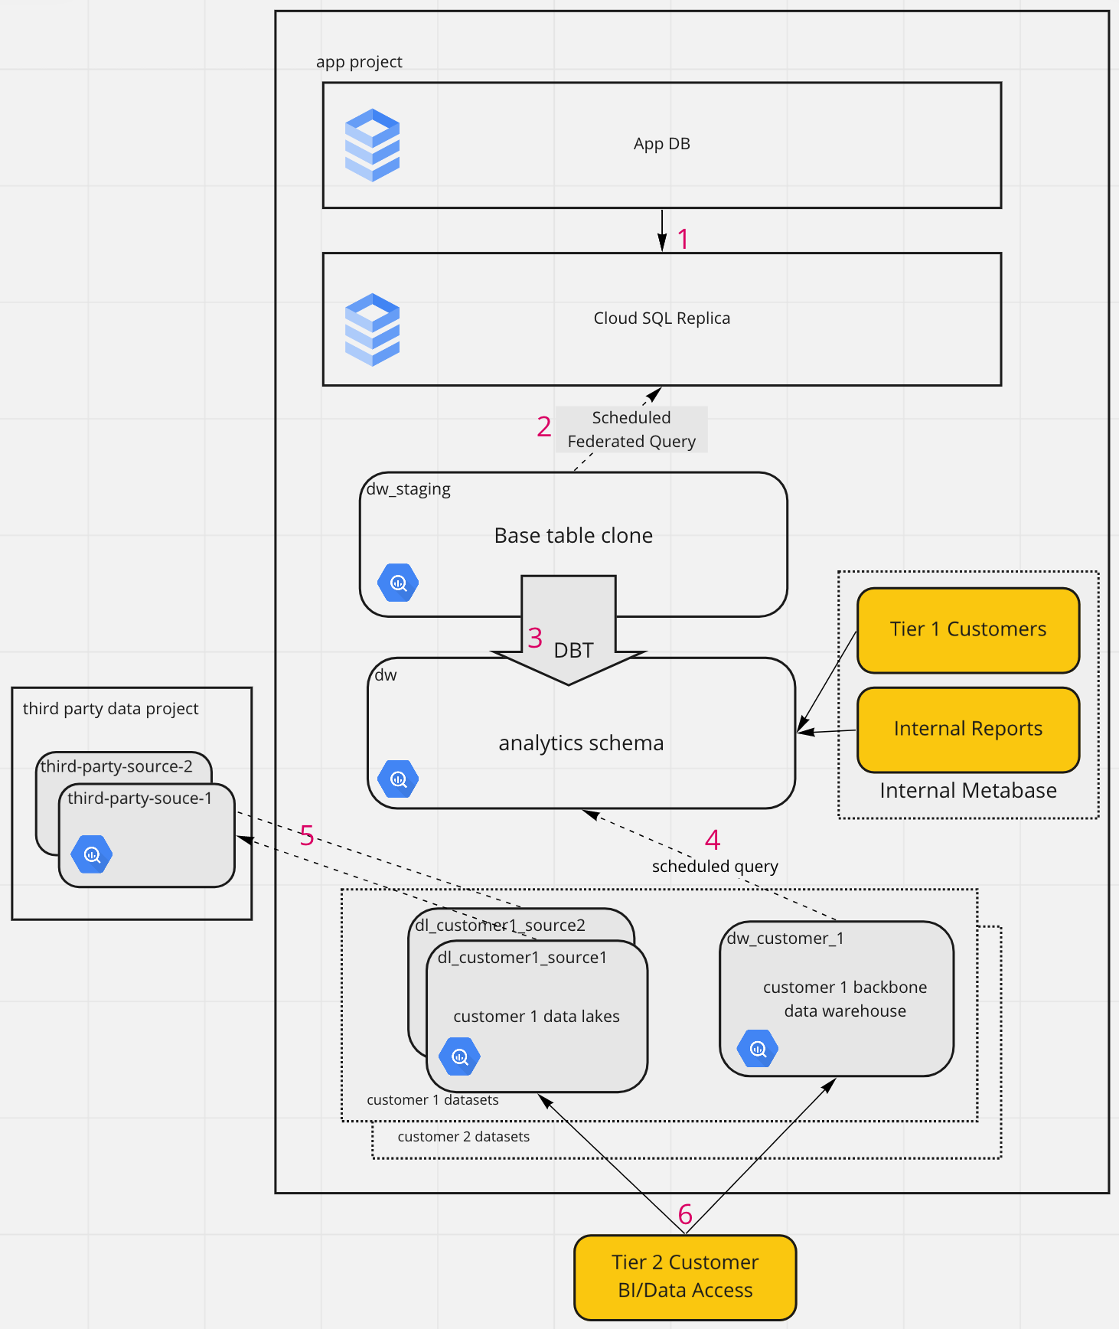The image size is (1119, 1329).
Task: Click the 'dl_customer1_source2' label
Action: pyautogui.click(x=500, y=926)
